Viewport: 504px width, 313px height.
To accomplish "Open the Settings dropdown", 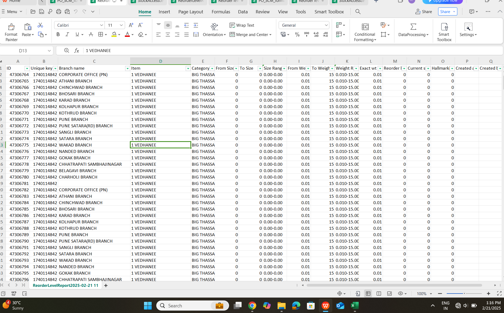I will pyautogui.click(x=468, y=35).
